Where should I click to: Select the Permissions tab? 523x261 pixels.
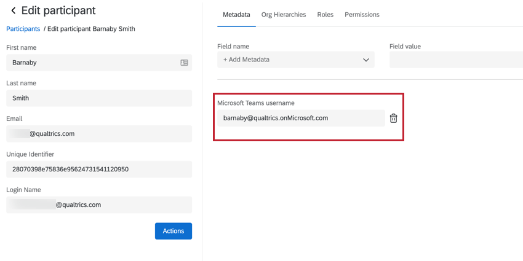(x=362, y=14)
